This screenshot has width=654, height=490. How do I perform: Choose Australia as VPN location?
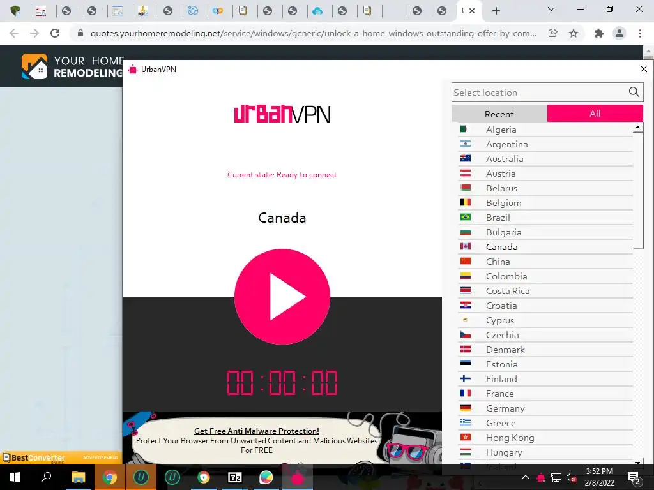pyautogui.click(x=545, y=159)
